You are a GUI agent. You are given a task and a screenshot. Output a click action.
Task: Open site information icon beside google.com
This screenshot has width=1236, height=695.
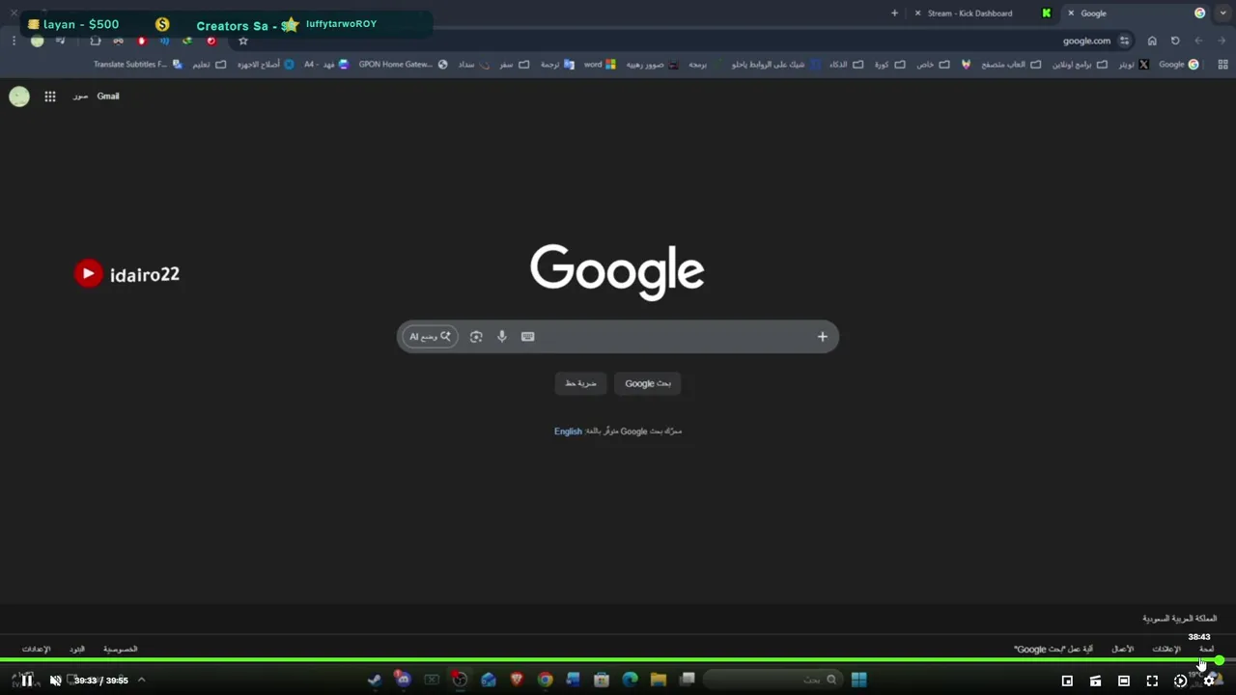click(1124, 41)
